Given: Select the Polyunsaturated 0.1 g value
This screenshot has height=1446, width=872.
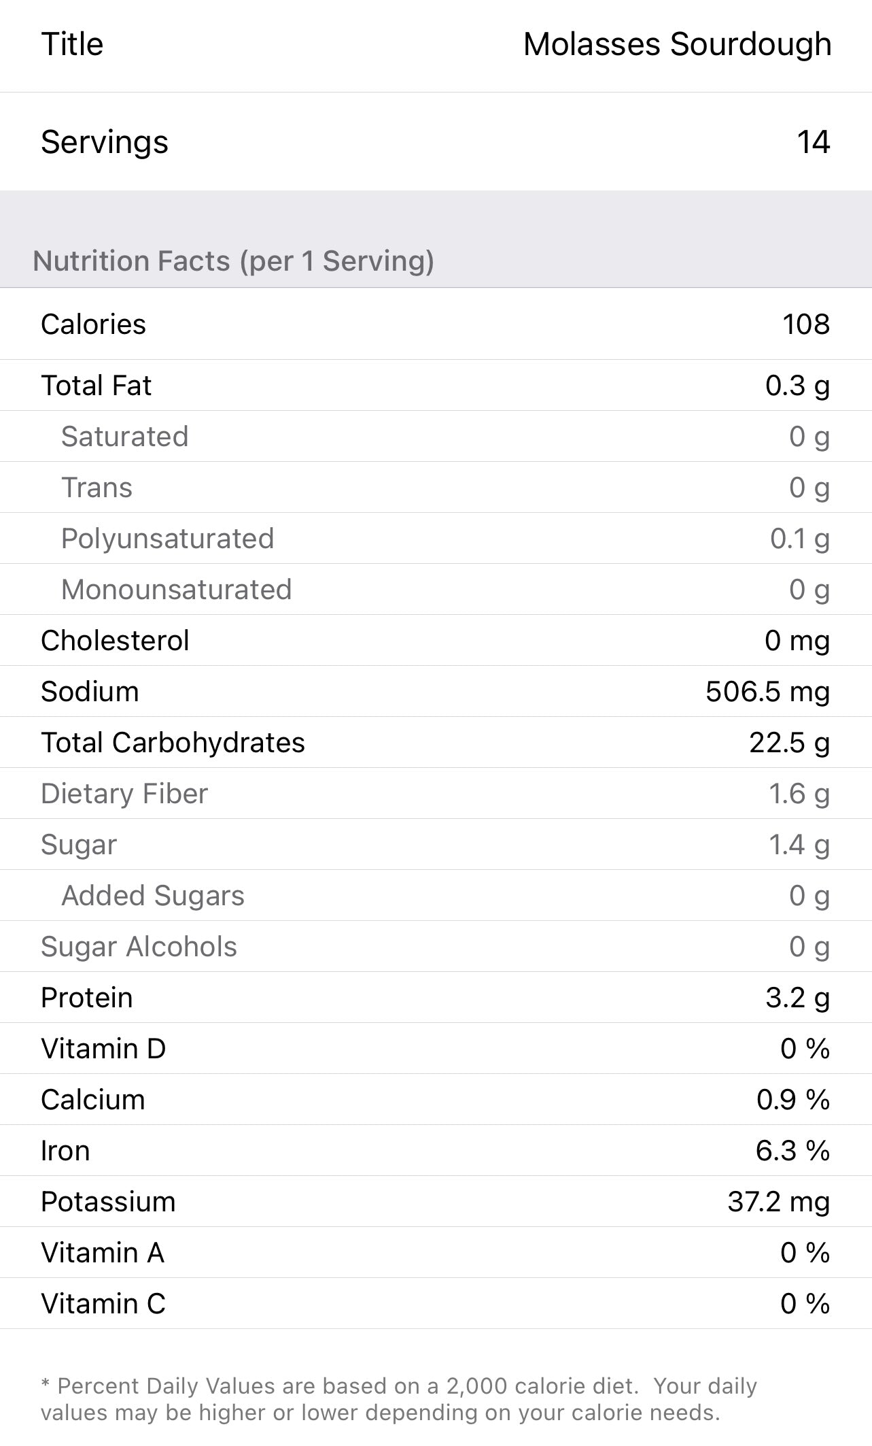Looking at the screenshot, I should (799, 539).
